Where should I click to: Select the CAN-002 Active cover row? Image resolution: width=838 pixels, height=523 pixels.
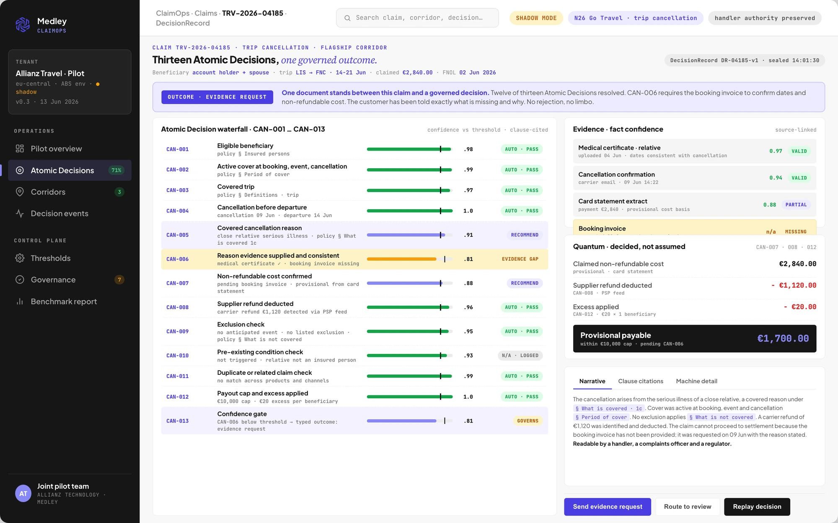click(x=354, y=169)
